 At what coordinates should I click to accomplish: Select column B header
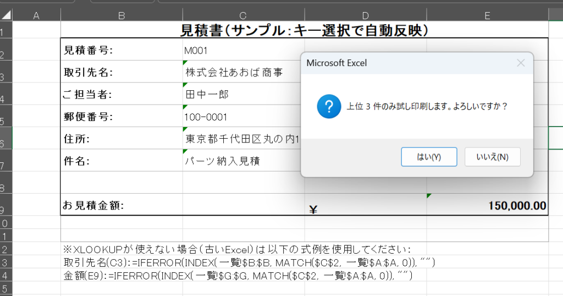tap(122, 16)
